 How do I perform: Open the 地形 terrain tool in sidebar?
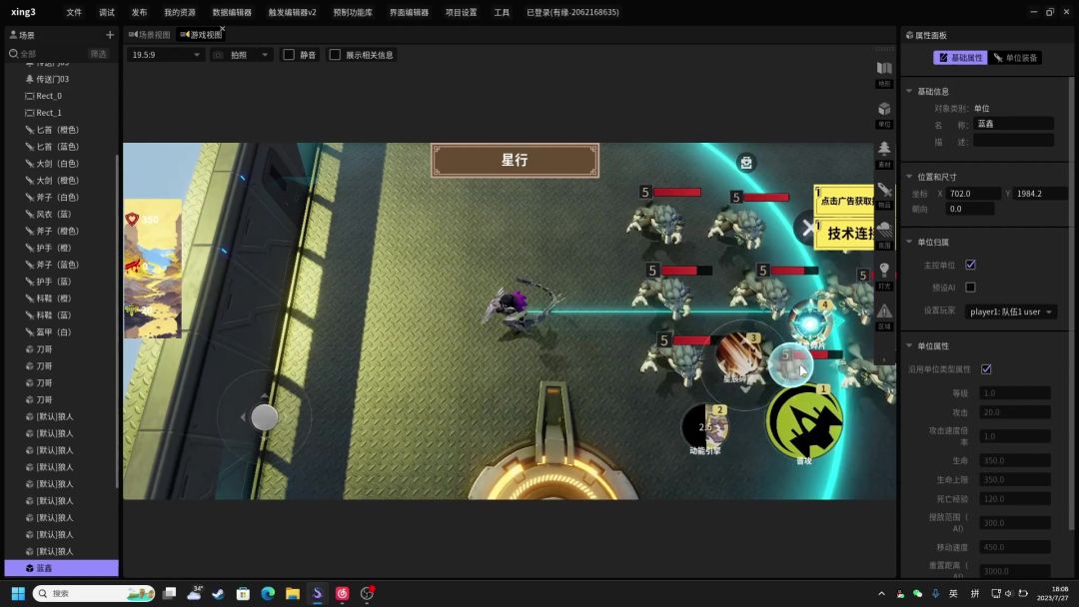pyautogui.click(x=884, y=70)
